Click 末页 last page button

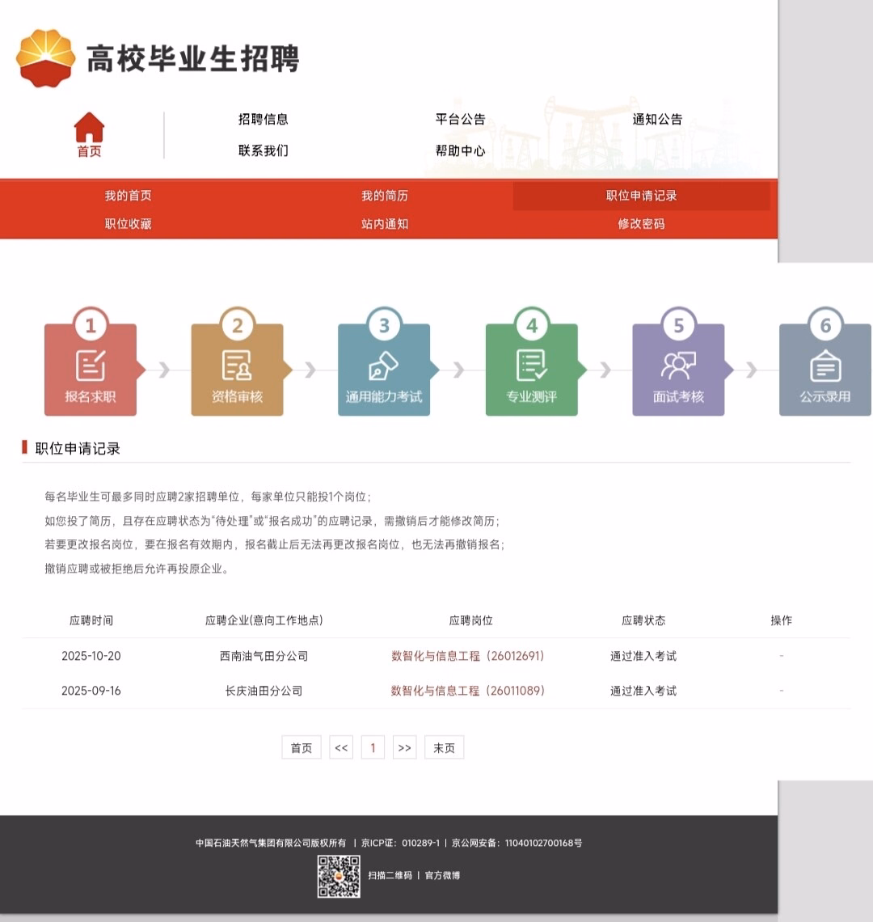point(445,747)
